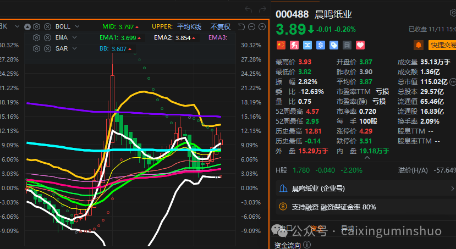Reset the chart view with the curved arrow icon
Screen dimensions: 456x249
pos(241,27)
